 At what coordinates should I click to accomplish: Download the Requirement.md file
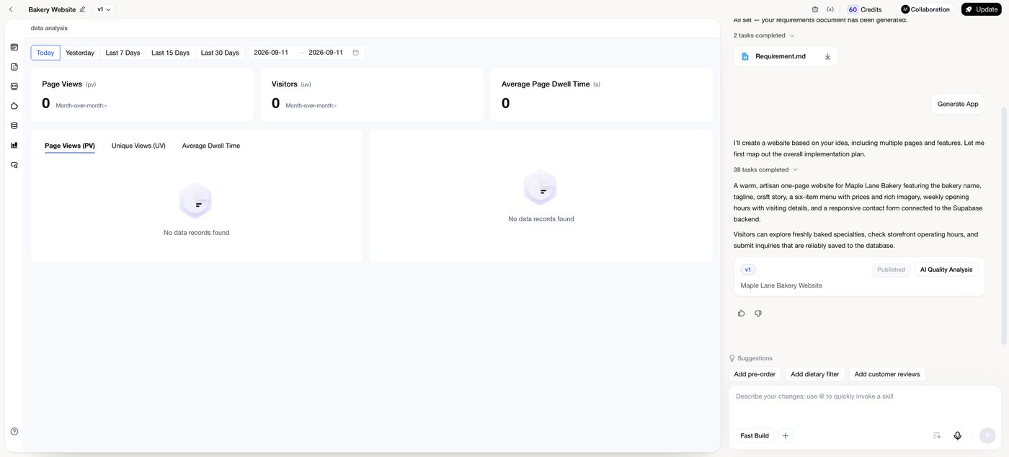[x=827, y=56]
